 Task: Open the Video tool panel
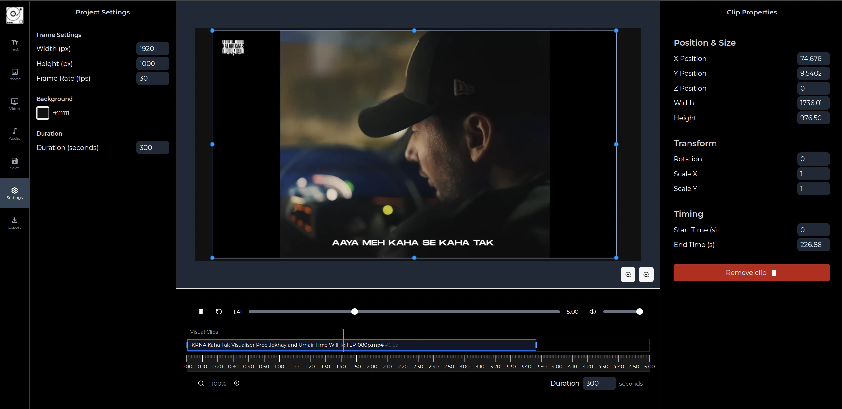(14, 104)
